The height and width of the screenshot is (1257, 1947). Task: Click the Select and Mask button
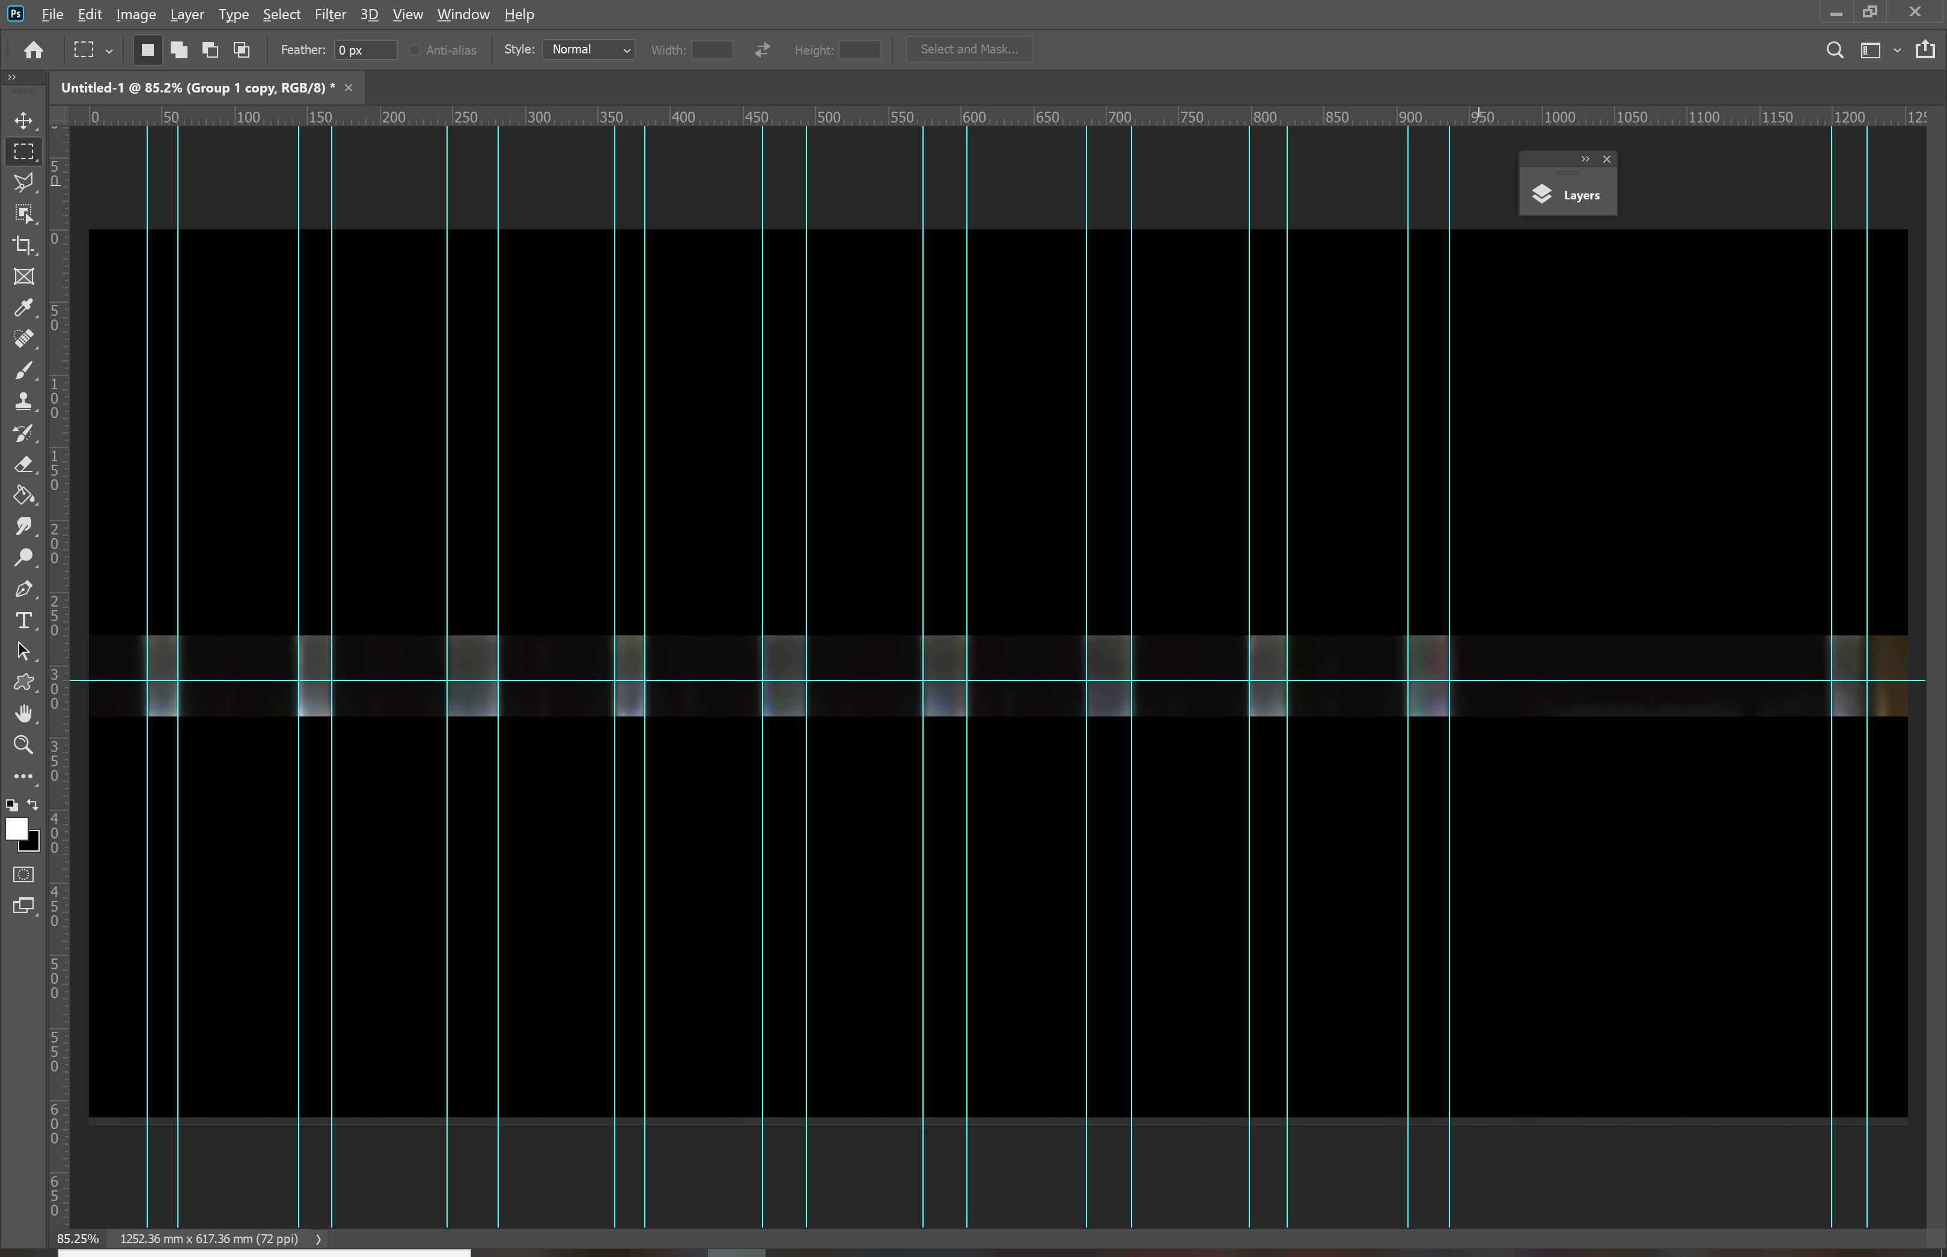coord(969,49)
